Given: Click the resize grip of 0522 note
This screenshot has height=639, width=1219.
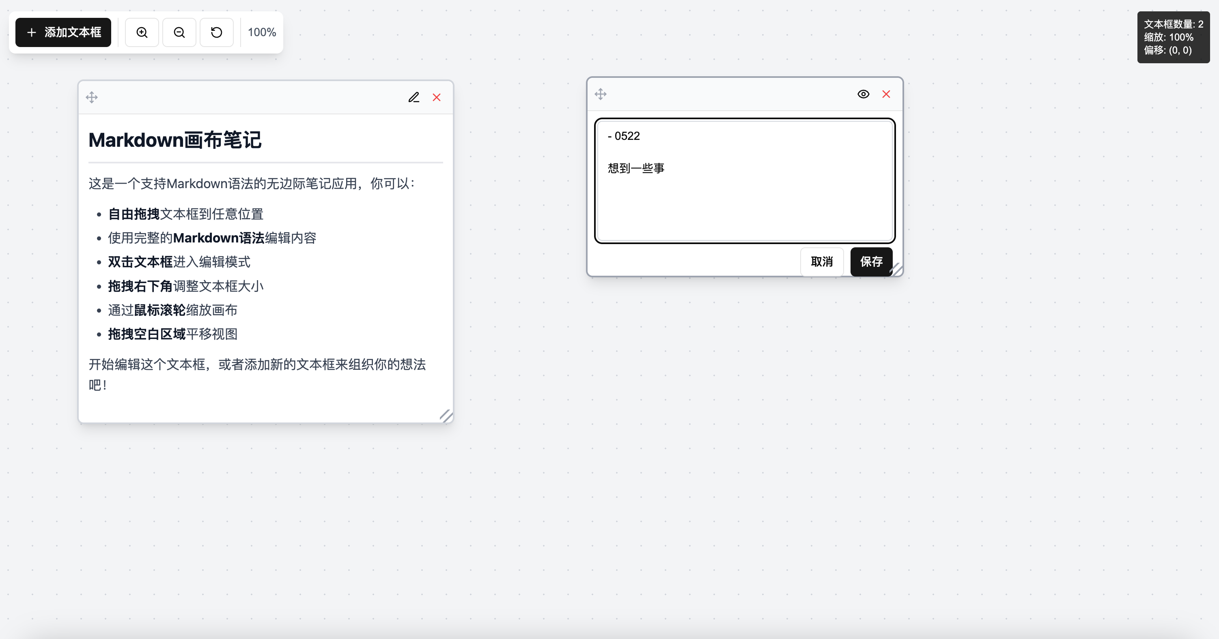Looking at the screenshot, I should point(896,270).
